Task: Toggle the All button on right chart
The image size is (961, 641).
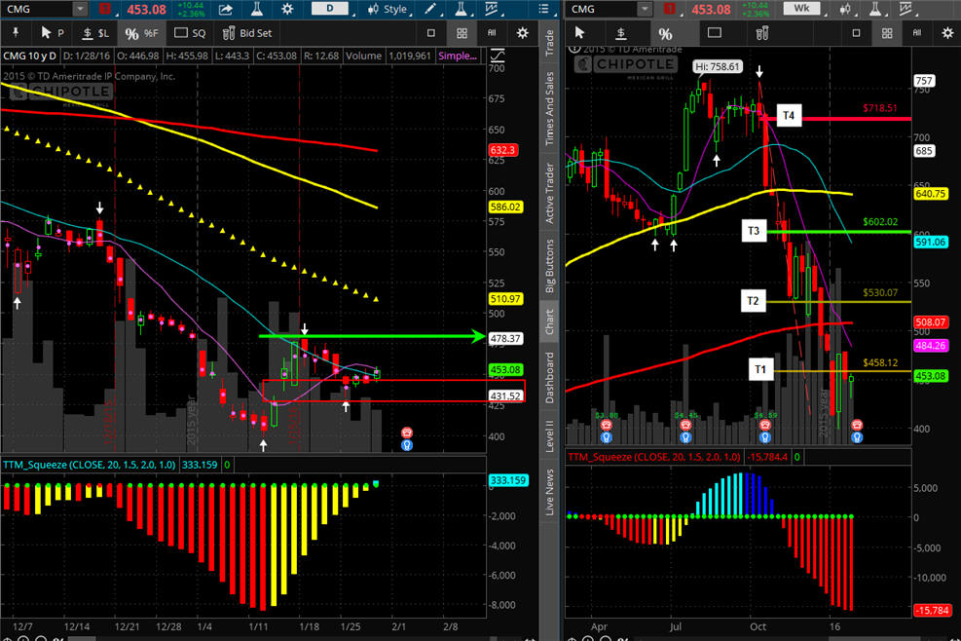Action: (917, 33)
